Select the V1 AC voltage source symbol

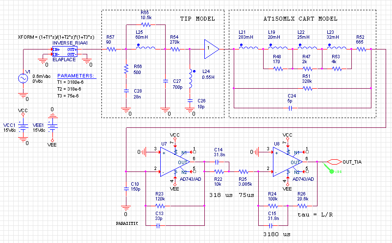point(23,78)
